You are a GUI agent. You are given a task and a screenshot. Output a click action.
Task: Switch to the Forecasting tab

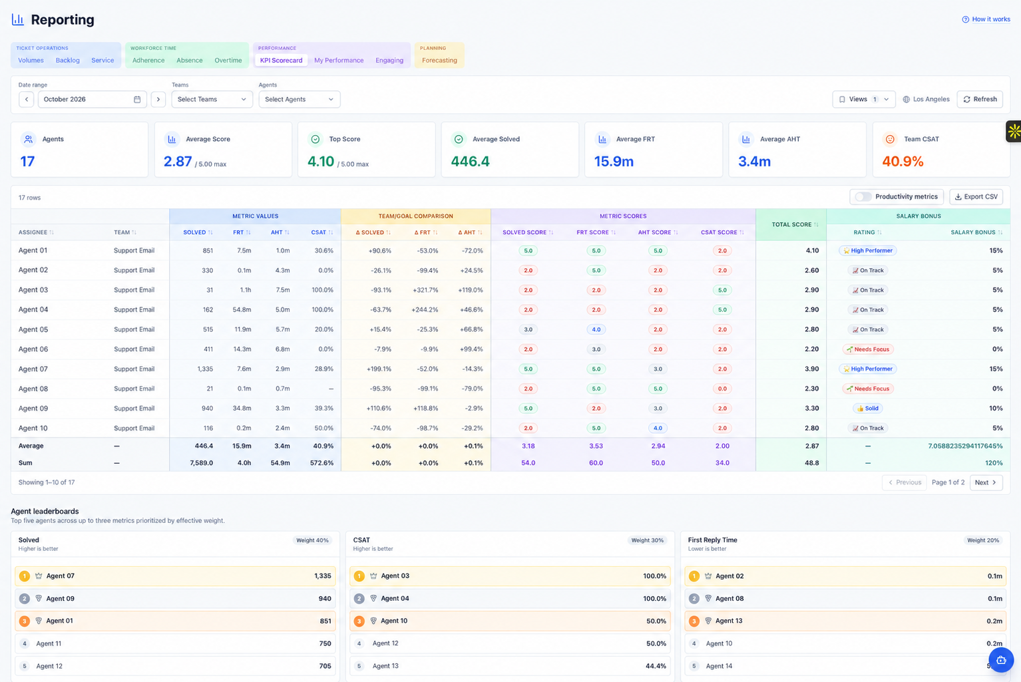click(439, 61)
